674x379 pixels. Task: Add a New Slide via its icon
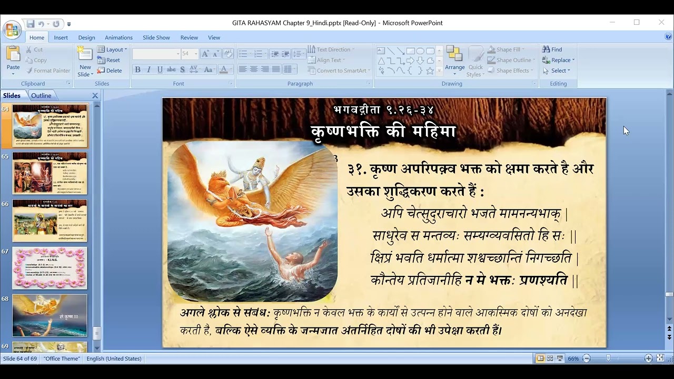pos(85,54)
